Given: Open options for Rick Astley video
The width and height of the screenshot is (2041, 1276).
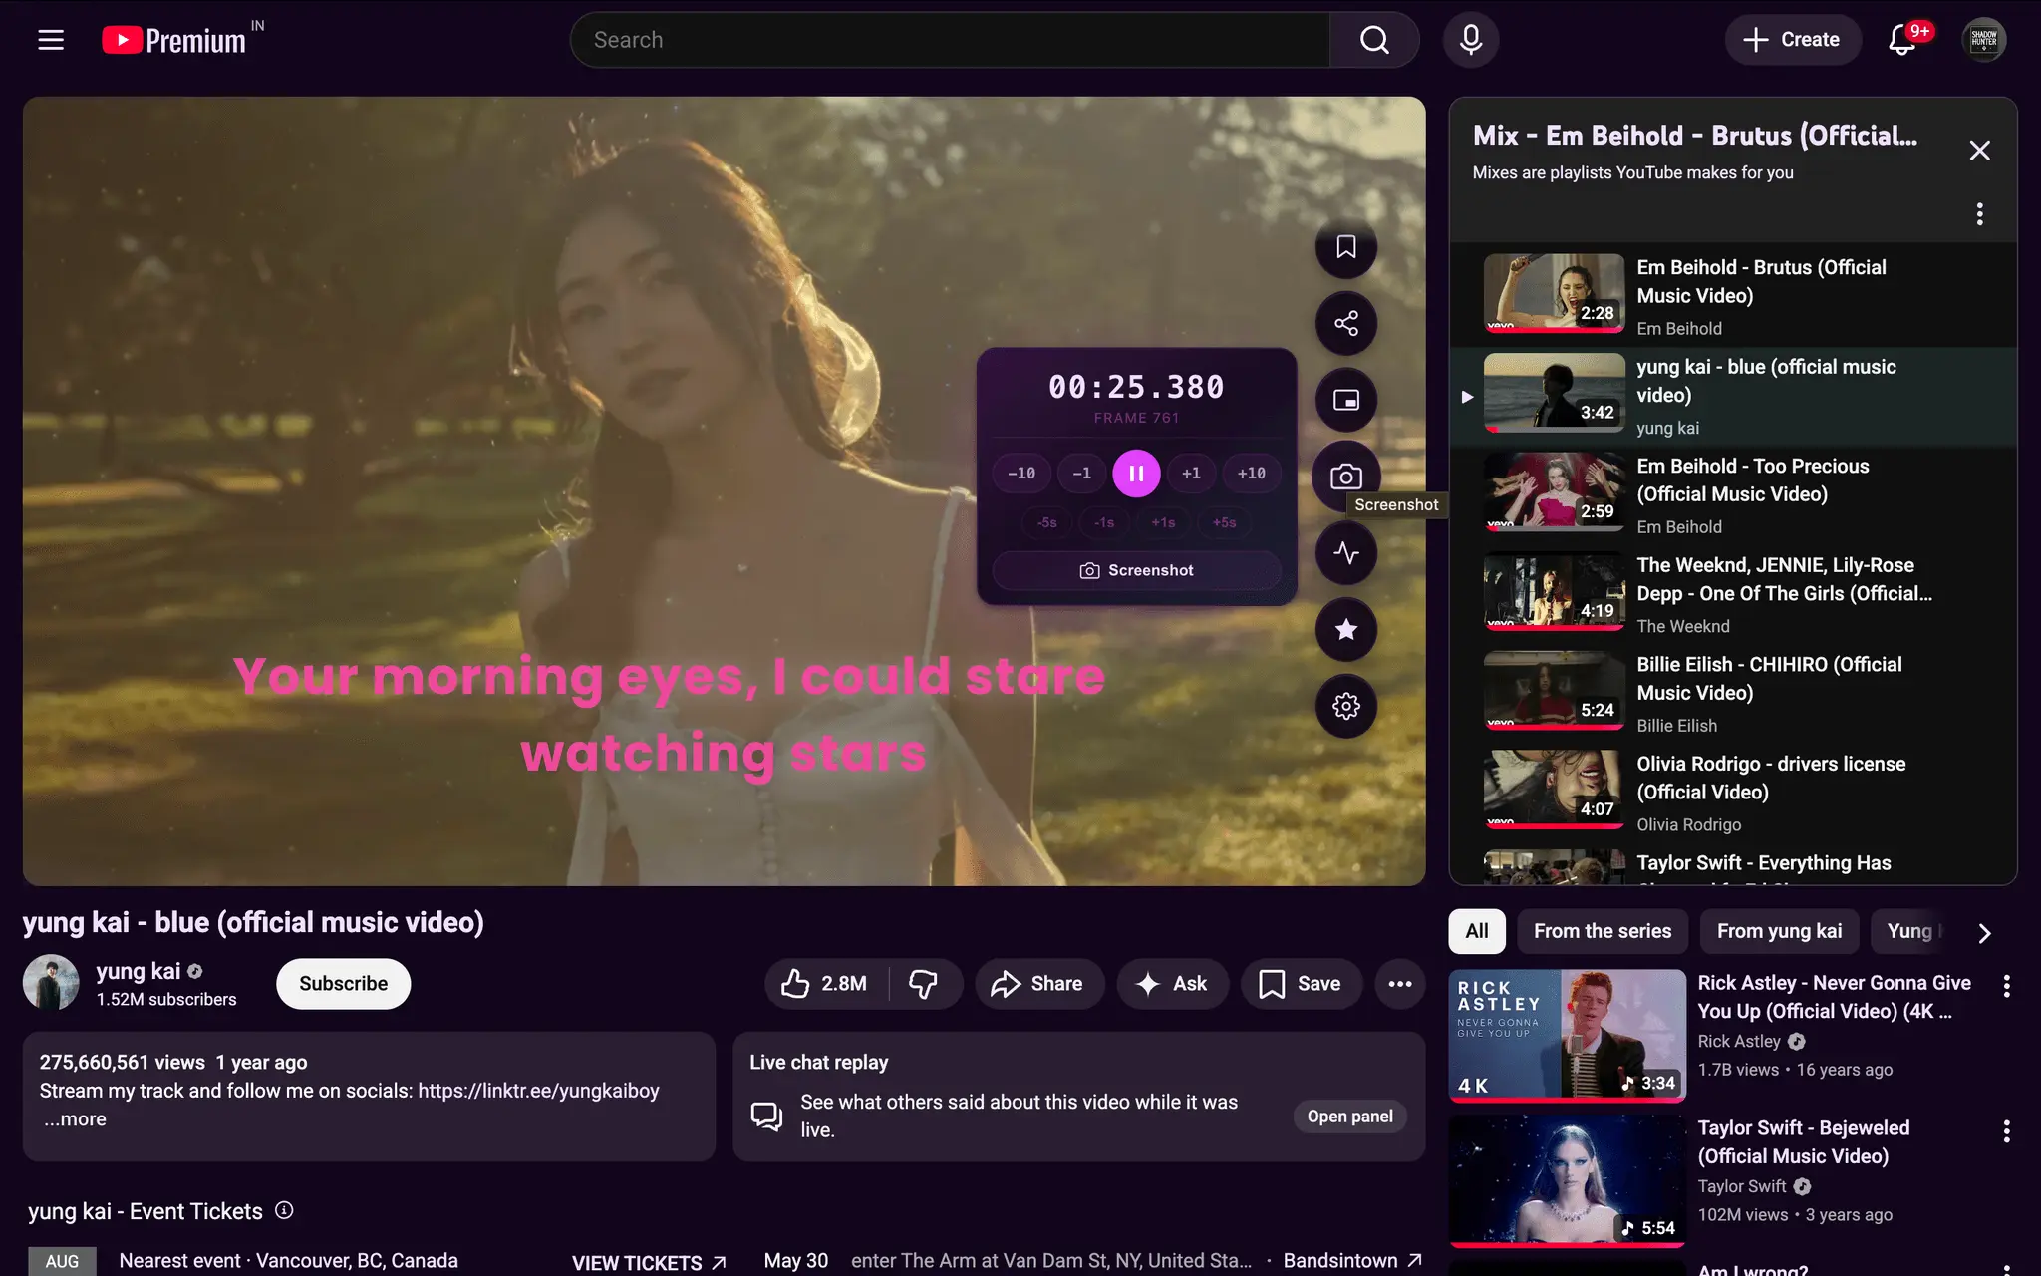Looking at the screenshot, I should (x=2006, y=986).
